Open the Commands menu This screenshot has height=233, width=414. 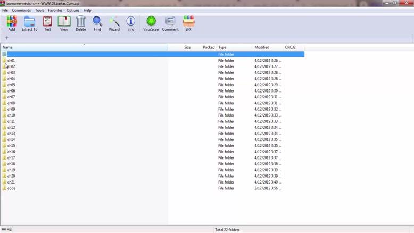pyautogui.click(x=21, y=10)
